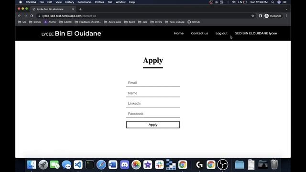Viewport: 306px width, 172px height.
Task: Open the Github bookmarks folder
Action: coord(35,22)
